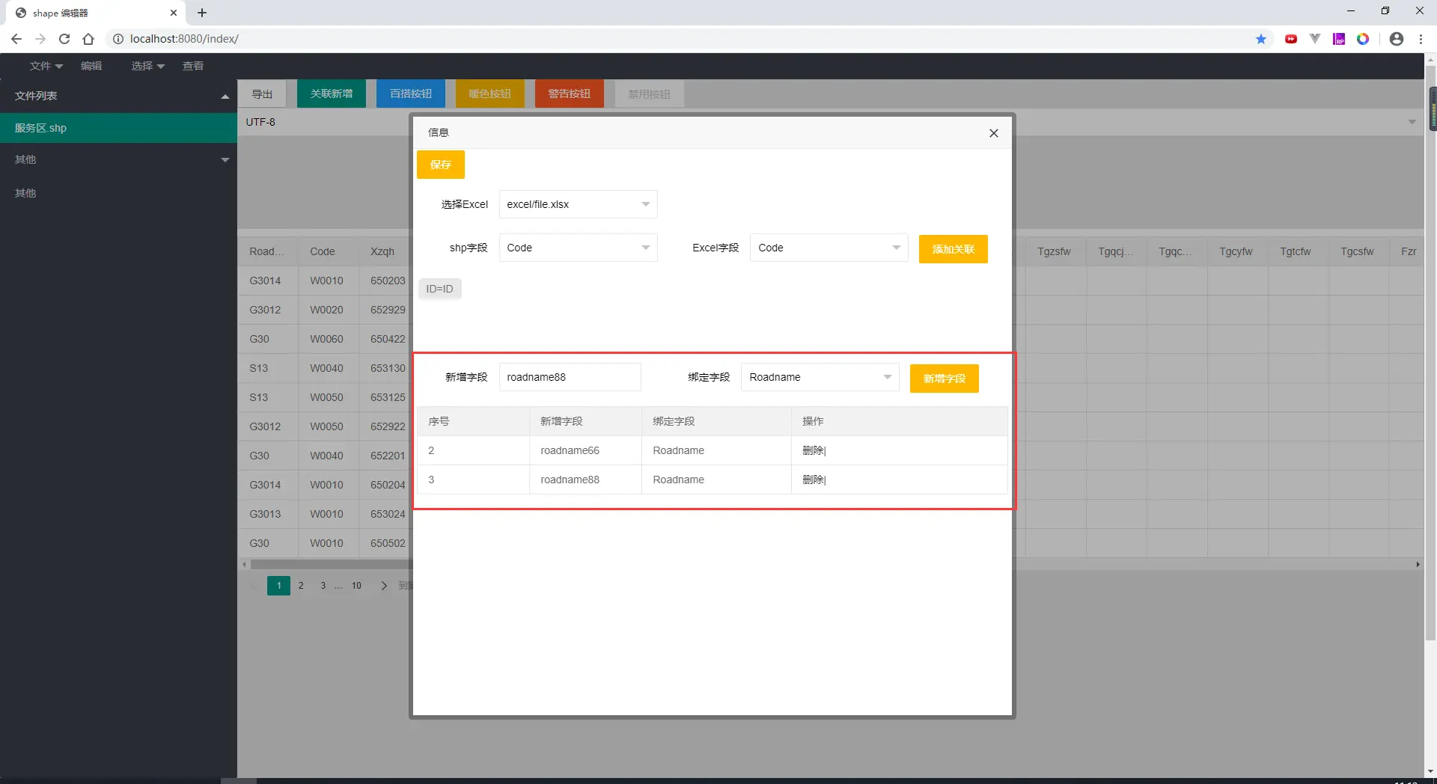Click the Tgcsfw column header
The height and width of the screenshot is (784, 1437).
tap(1357, 251)
